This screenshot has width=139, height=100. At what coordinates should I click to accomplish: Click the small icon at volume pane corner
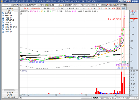click(137, 71)
